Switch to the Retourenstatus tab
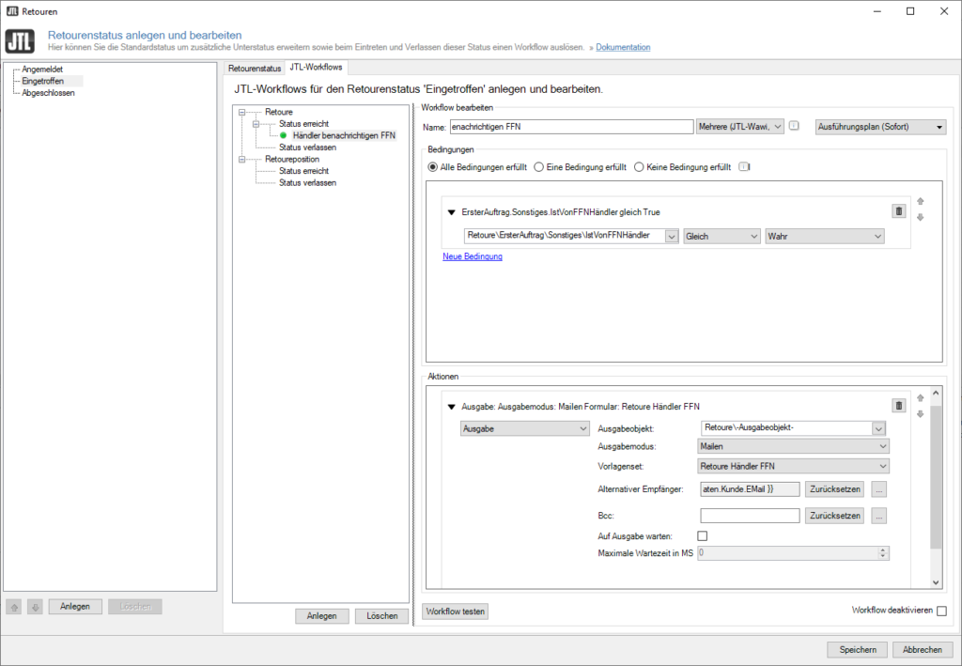Screen dimensions: 962x666 point(255,68)
